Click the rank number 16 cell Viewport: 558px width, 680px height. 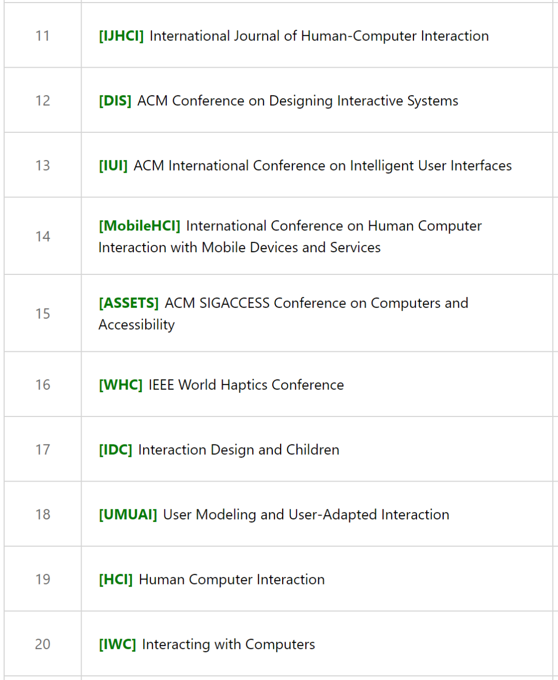coord(42,385)
